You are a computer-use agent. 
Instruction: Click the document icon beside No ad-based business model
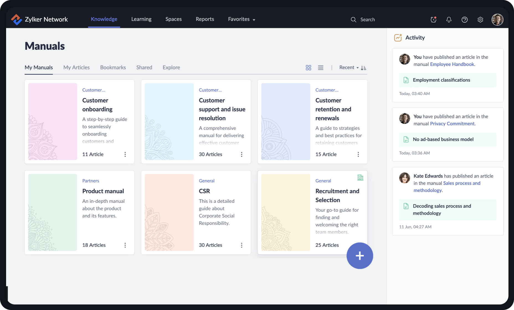pos(406,140)
